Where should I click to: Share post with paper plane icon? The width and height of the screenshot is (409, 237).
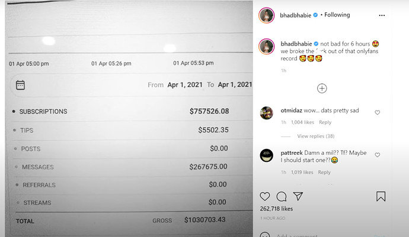click(x=298, y=196)
